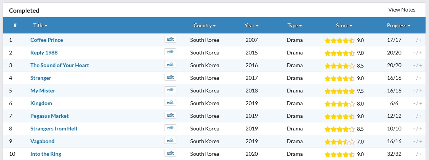Click Pegasus Market star rating

[340, 116]
